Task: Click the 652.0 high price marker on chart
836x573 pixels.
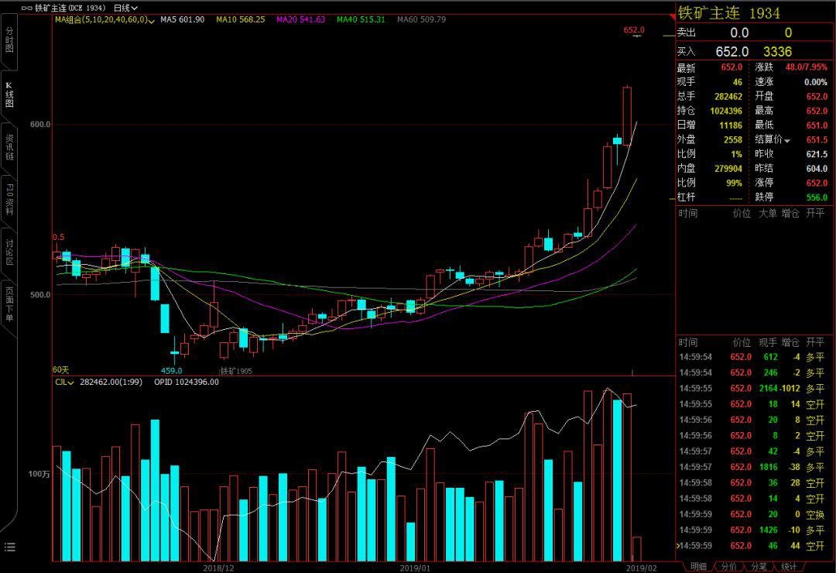Action: coord(634,30)
